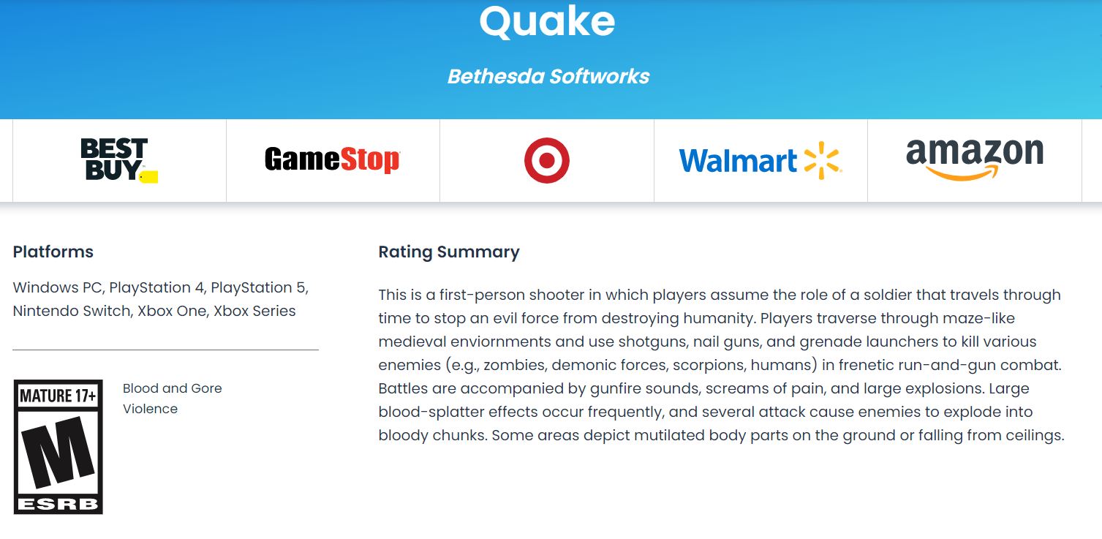Open the Best Buy retailer logo
The height and width of the screenshot is (539, 1102).
(x=119, y=160)
